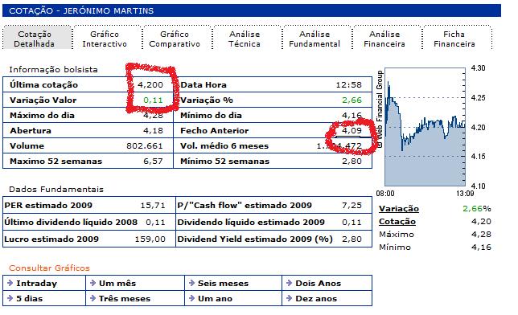518x315 pixels.
Task: Open the 5 dias chart link
Action: coord(30,298)
